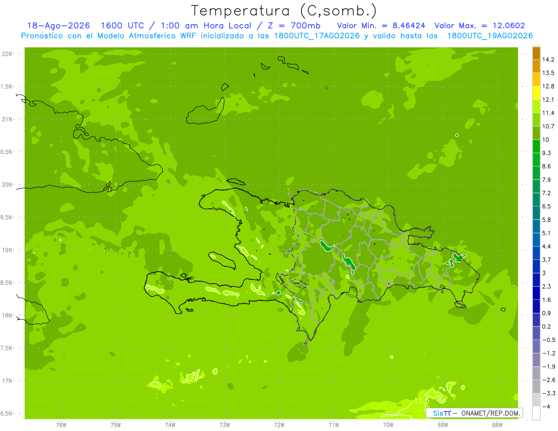Click the '5.1' legend value

pyautogui.click(x=547, y=233)
